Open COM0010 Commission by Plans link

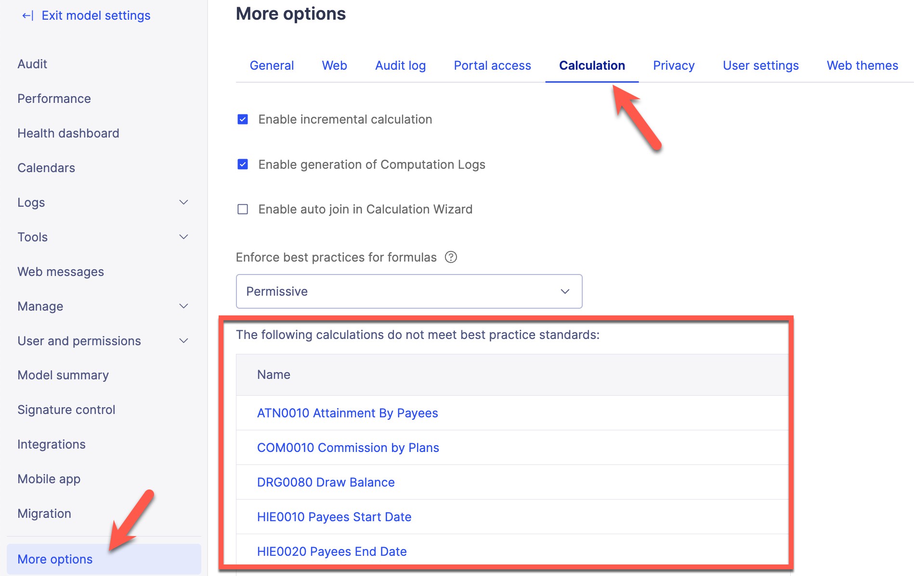[348, 448]
